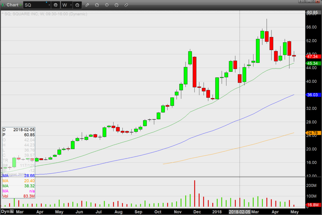Click the 32.00 price axis label
322x215 pixels.
click(x=312, y=108)
